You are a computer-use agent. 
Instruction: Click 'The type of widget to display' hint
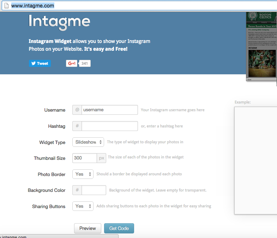click(145, 142)
